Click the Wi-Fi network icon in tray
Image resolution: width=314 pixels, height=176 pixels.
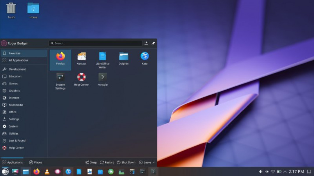click(x=273, y=172)
